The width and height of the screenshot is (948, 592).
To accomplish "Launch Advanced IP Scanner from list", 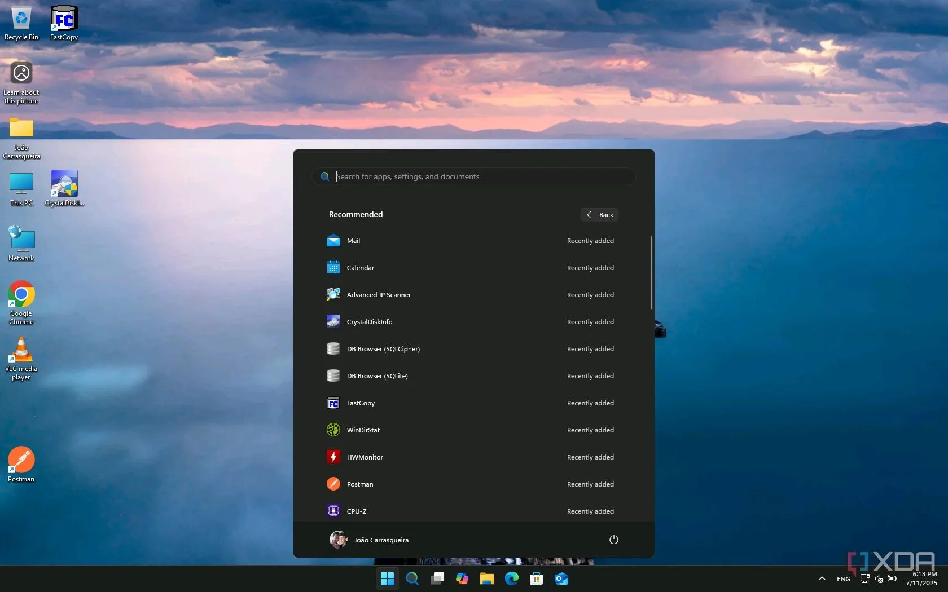I will (x=378, y=295).
